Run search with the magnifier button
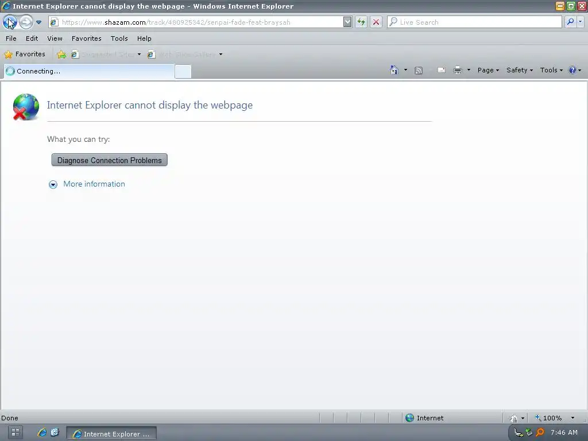588x441 pixels. (570, 22)
